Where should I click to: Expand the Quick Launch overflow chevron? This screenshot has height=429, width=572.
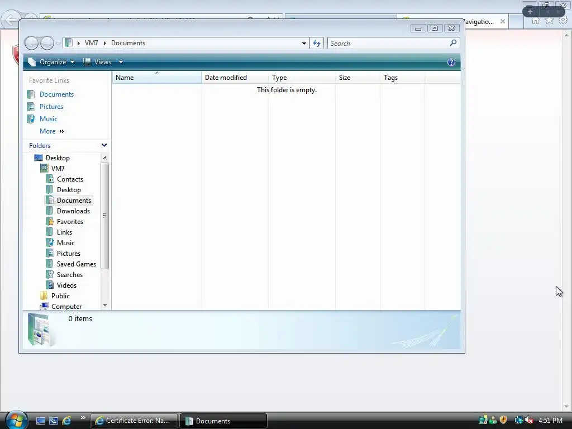coord(83,418)
